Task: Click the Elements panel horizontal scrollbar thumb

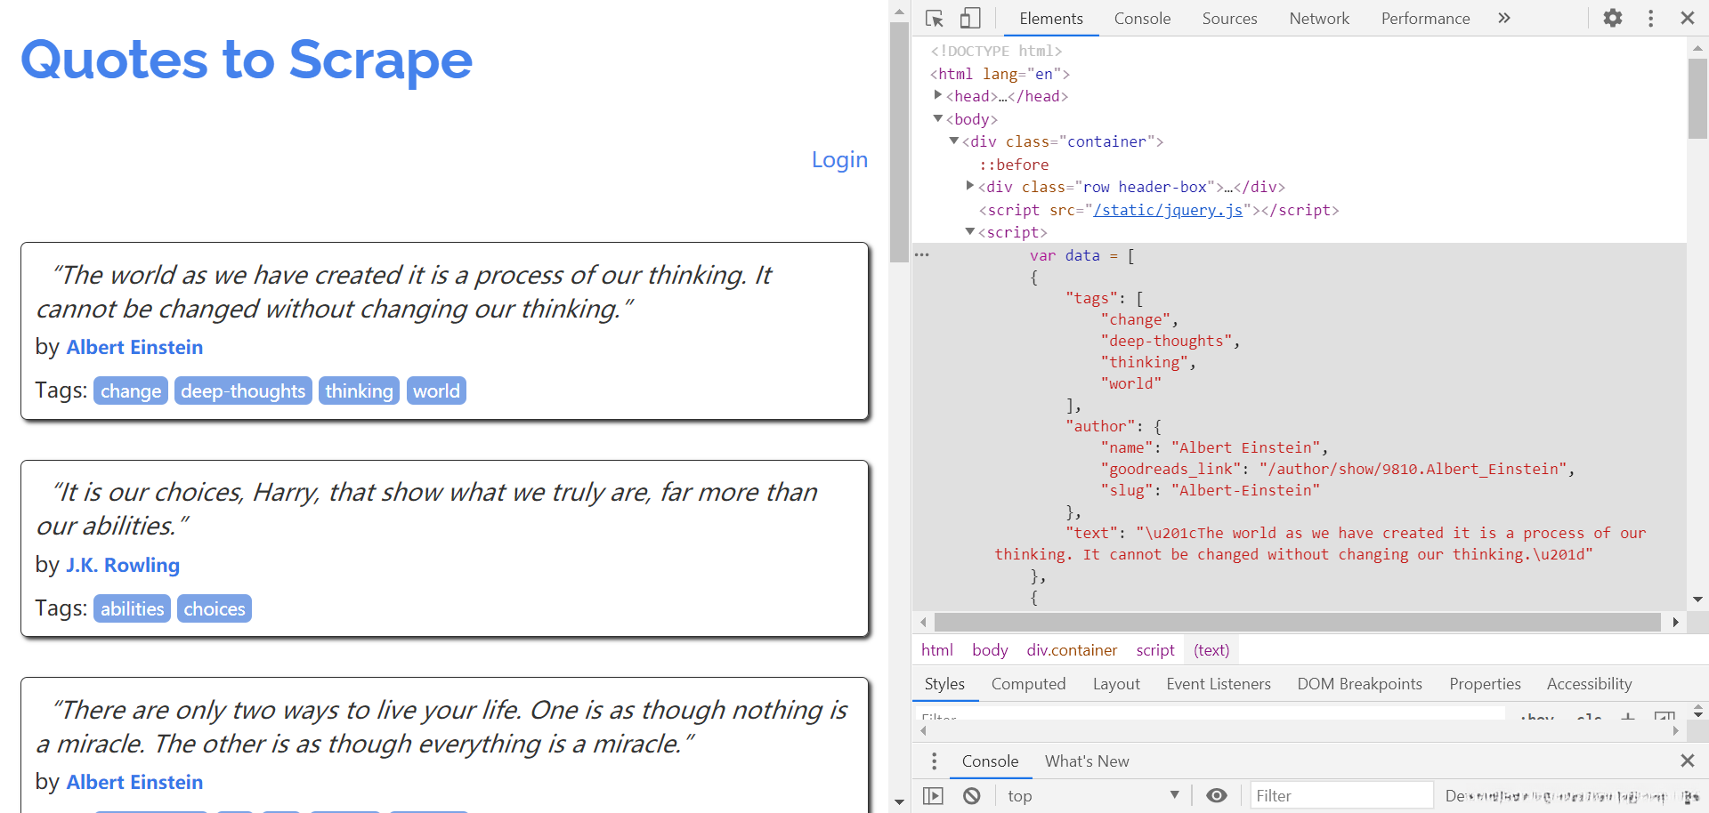Action: coord(1298,622)
